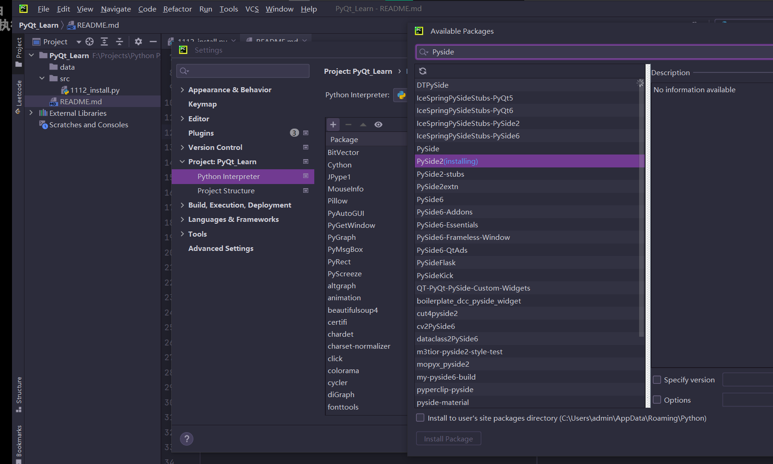Click the Pyside package search field

pyautogui.click(x=595, y=52)
